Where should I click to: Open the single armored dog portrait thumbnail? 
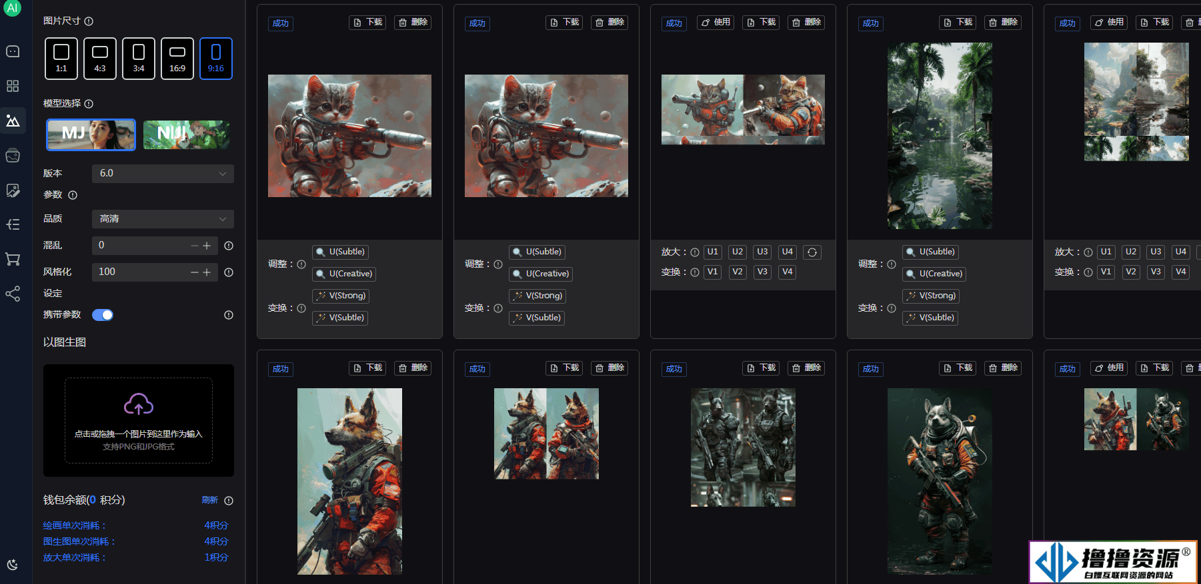[x=940, y=481]
